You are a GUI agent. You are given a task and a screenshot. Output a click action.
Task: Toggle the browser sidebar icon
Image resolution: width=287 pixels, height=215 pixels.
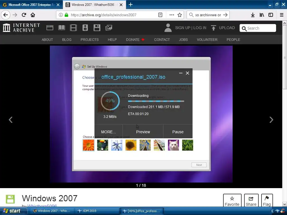click(271, 15)
